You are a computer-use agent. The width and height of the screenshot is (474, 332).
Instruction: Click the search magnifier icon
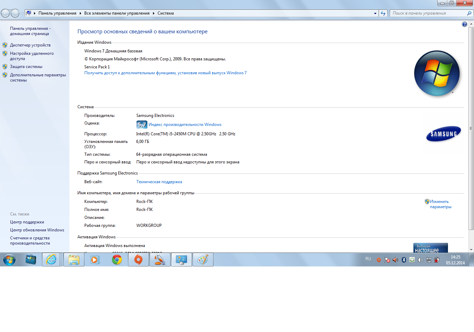pos(469,13)
